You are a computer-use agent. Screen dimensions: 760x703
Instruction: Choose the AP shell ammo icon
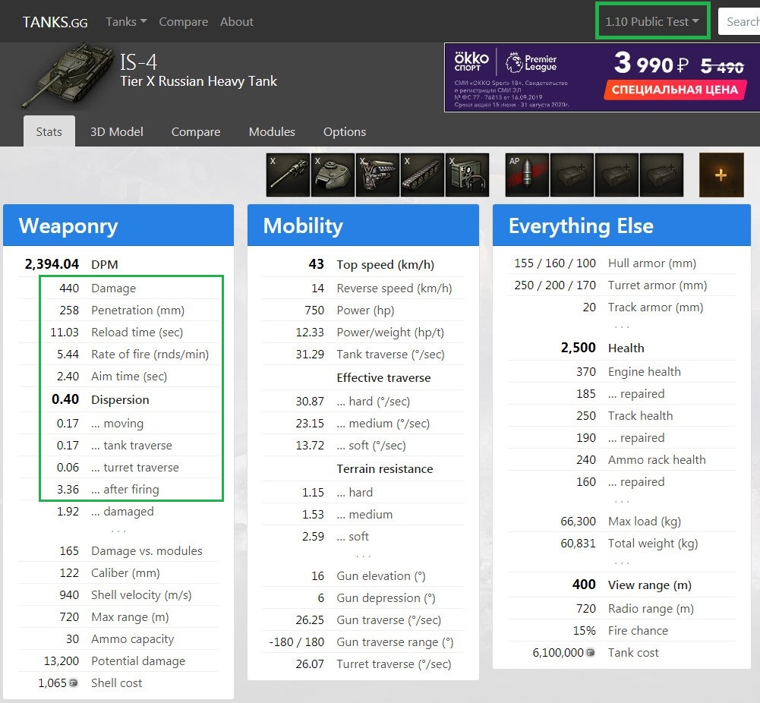point(527,175)
